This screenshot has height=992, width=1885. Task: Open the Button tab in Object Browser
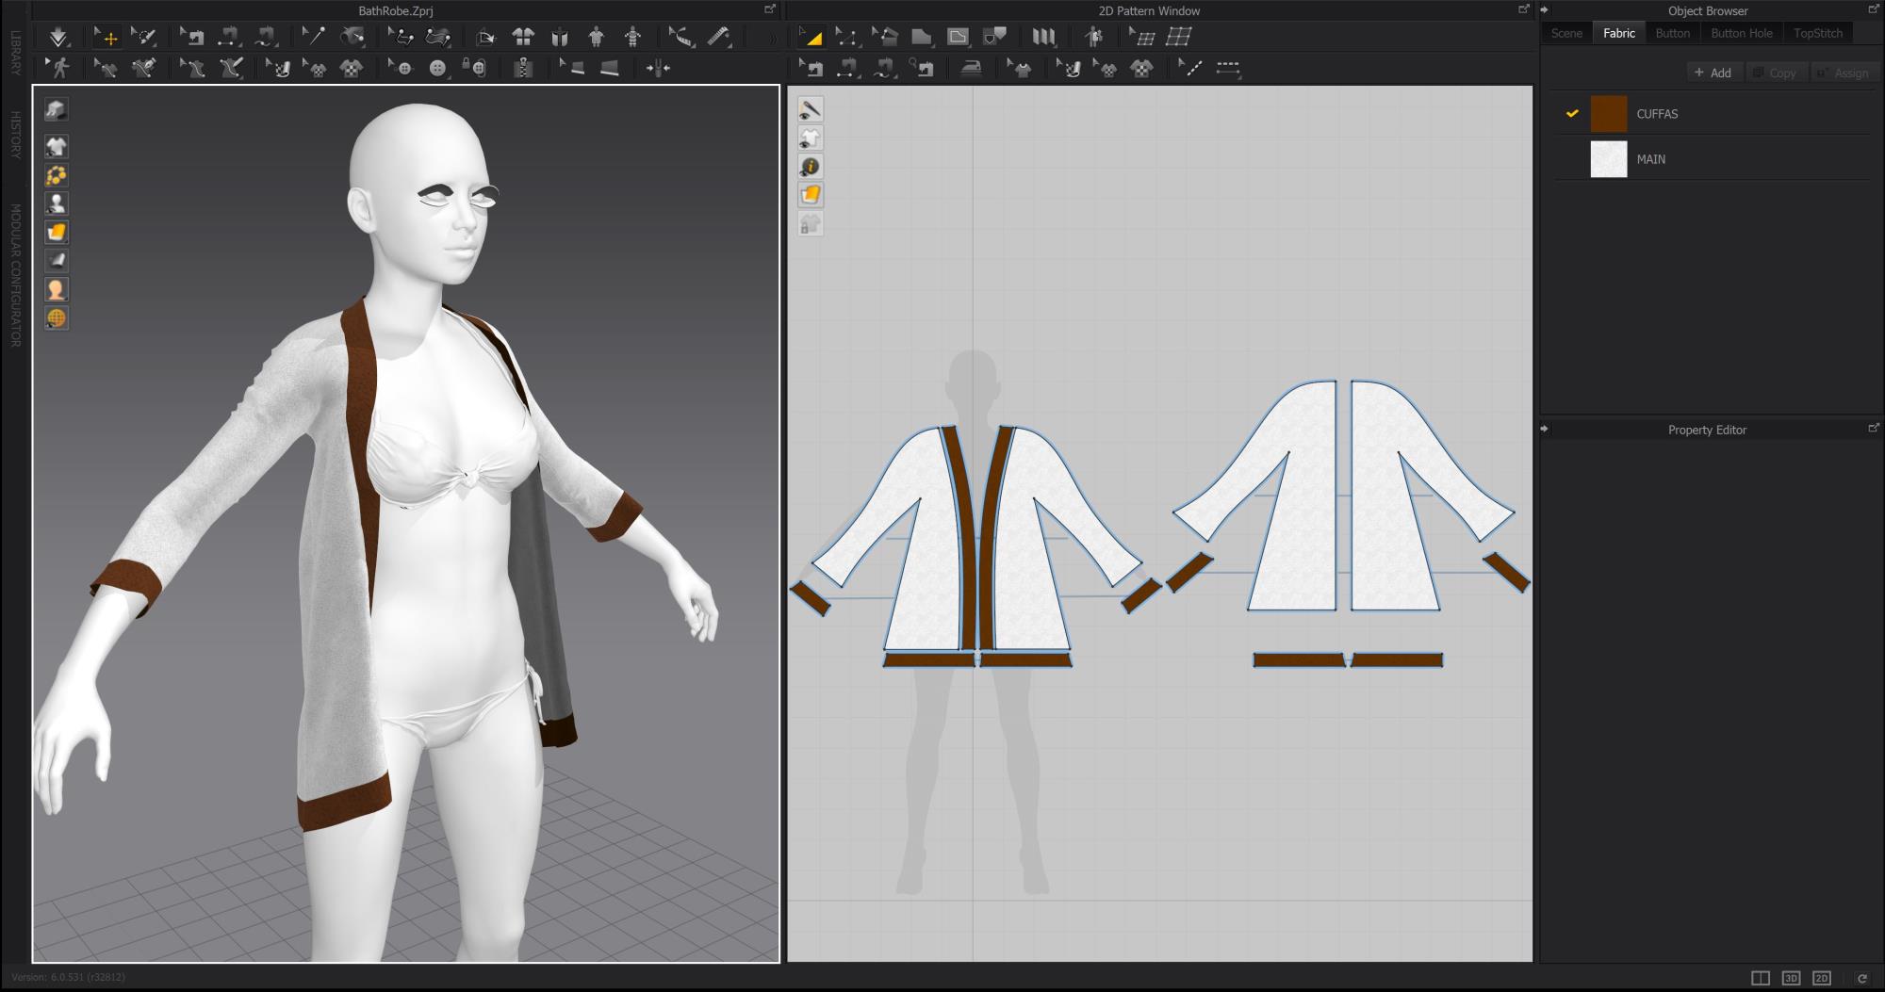click(1673, 33)
